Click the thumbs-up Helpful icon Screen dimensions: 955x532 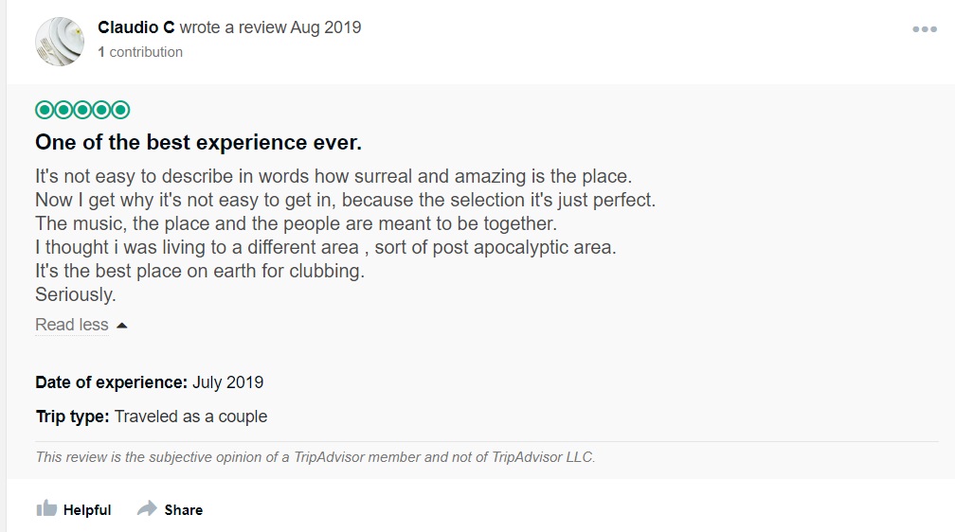[46, 509]
